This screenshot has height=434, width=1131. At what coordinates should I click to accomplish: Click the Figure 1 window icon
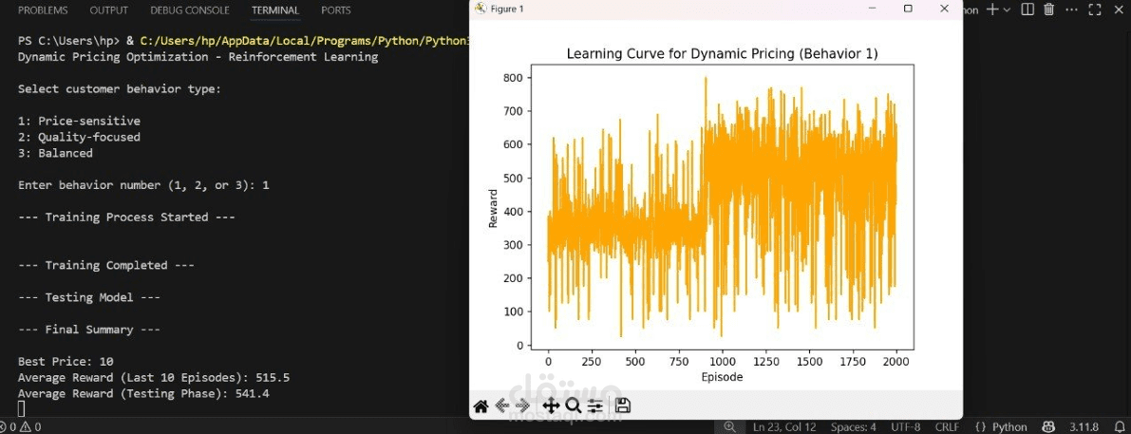[481, 9]
